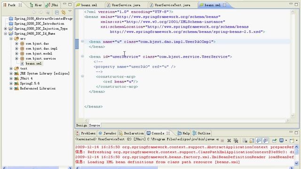Close the Console view tab
This screenshot has width=301, height=169.
(x=168, y=133)
